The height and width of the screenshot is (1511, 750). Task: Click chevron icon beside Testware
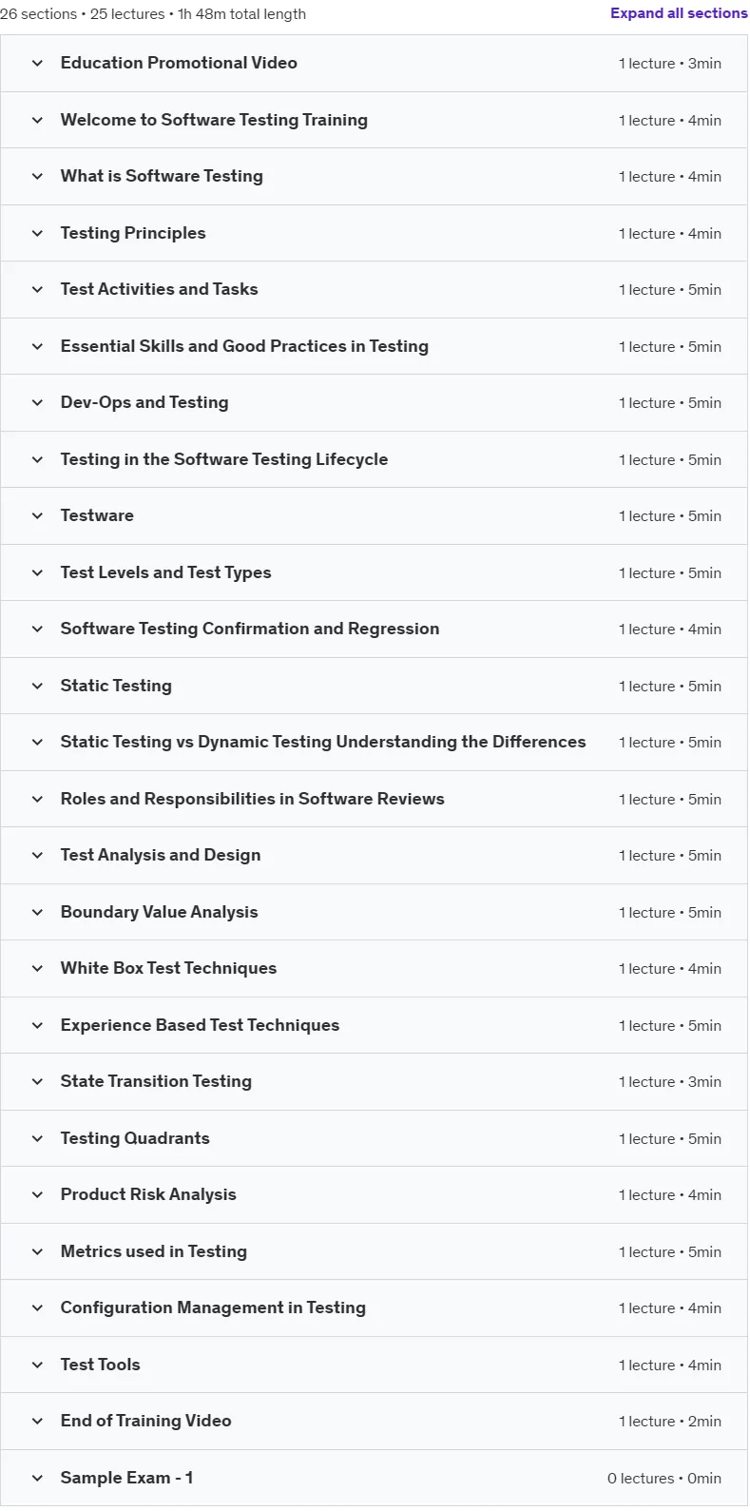point(37,516)
